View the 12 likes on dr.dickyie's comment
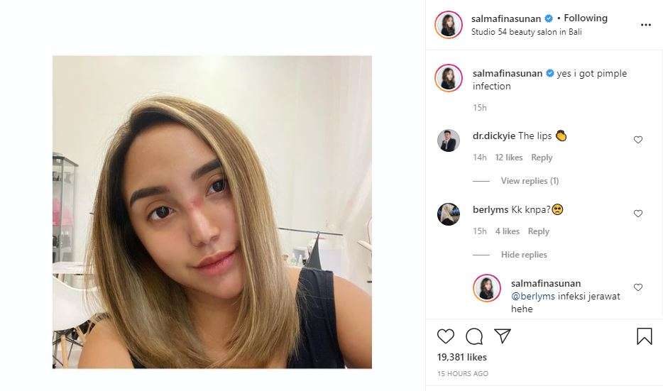663x391 pixels. tap(509, 158)
